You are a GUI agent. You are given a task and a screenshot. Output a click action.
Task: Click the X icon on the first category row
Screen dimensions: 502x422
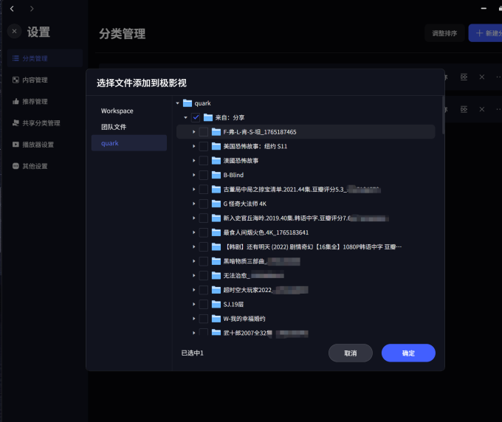click(x=482, y=77)
